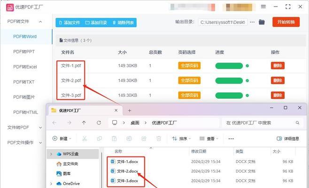Click the Copy icon in Explorer toolbar
Image resolution: width=309 pixels, height=188 pixels.
(100, 139)
